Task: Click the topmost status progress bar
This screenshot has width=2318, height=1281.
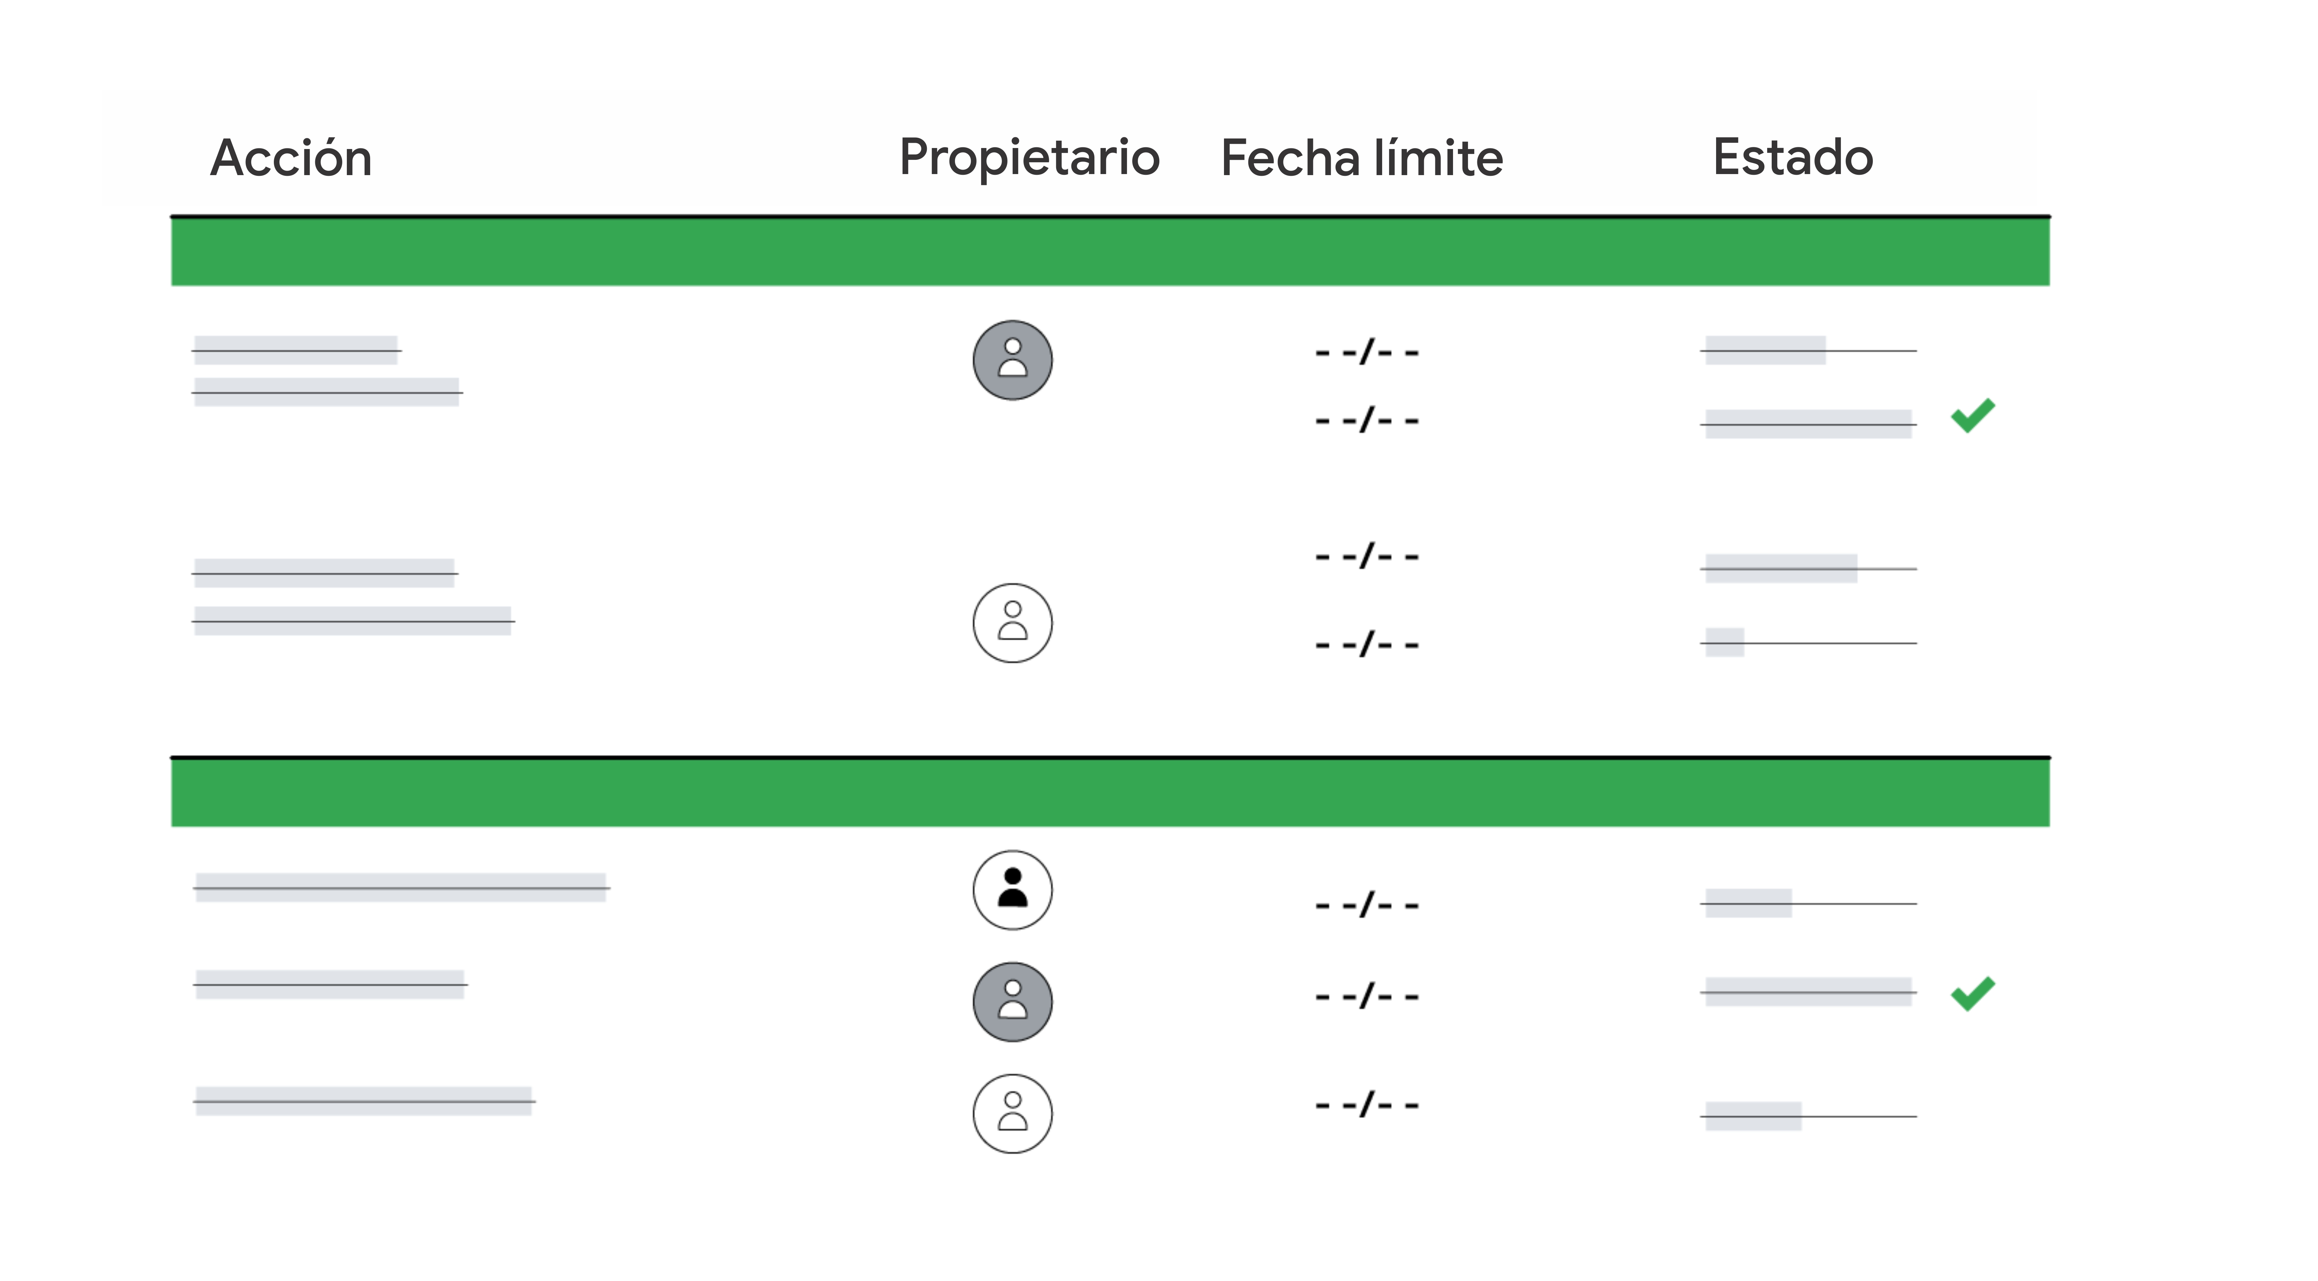Action: (x=1809, y=350)
